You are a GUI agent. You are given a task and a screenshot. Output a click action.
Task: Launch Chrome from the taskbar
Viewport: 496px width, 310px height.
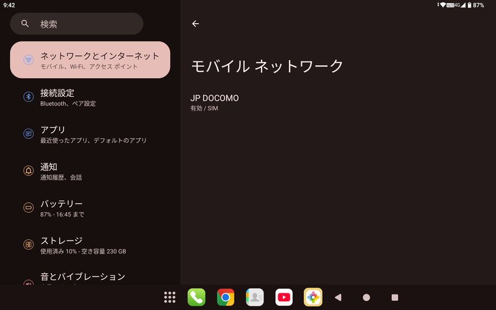pos(226,298)
